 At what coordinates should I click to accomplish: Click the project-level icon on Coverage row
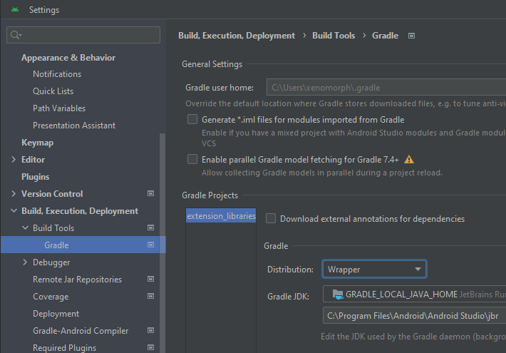[150, 296]
